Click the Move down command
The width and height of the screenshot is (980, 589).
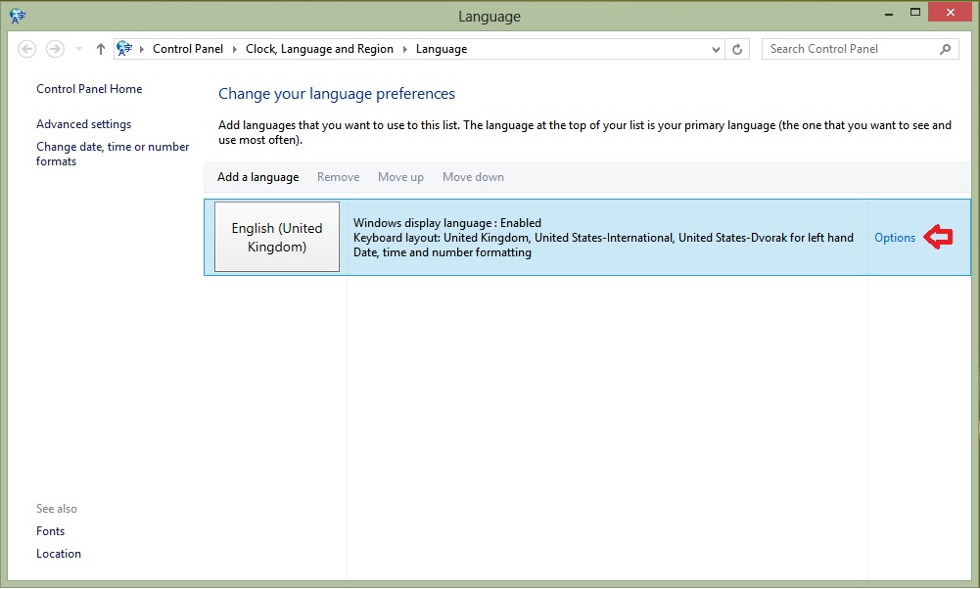(x=473, y=177)
